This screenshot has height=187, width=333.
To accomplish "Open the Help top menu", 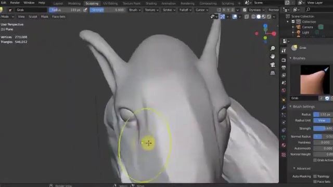I will 42,3.
